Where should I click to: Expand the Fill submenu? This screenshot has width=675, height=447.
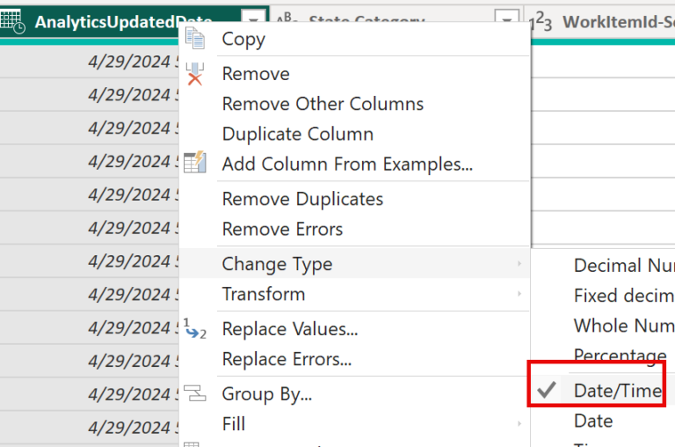coord(234,424)
